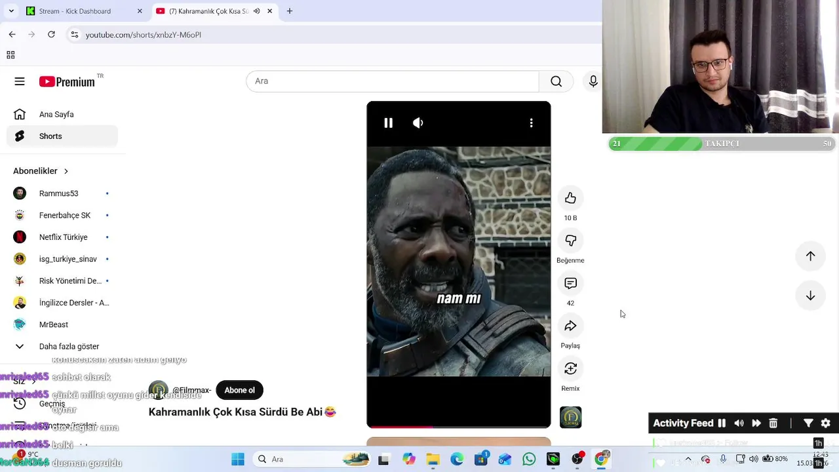This screenshot has height=472, width=839.
Task: Open the Rammus53 subscription channel
Action: click(x=62, y=193)
